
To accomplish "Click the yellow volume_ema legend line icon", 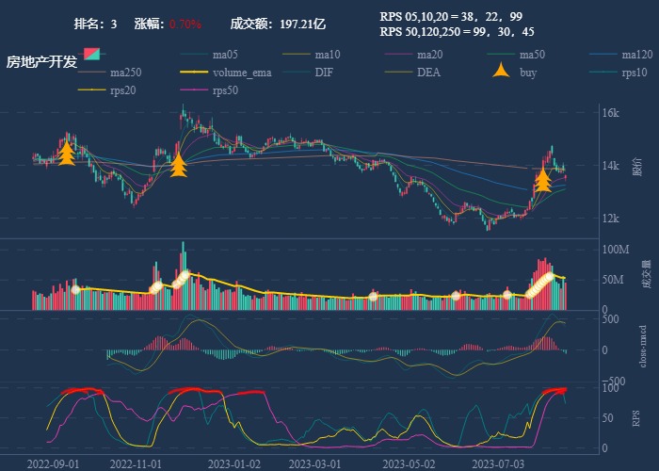I will pos(196,72).
